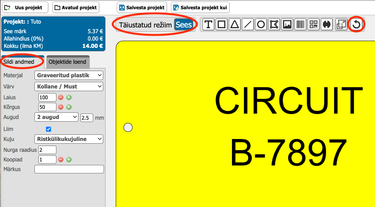Switch to the Objektide loend tab
Screen dimensions: 375x207
click(68, 62)
